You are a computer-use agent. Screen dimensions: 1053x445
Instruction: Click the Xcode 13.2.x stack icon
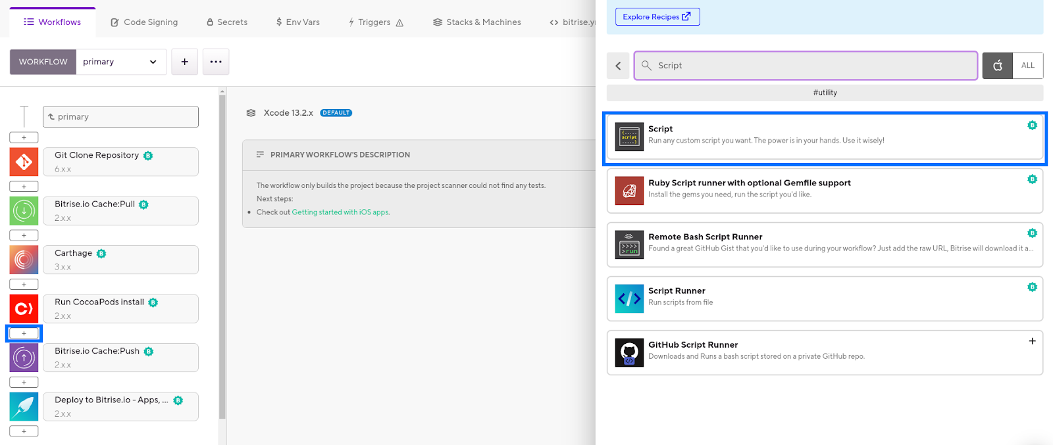[251, 113]
